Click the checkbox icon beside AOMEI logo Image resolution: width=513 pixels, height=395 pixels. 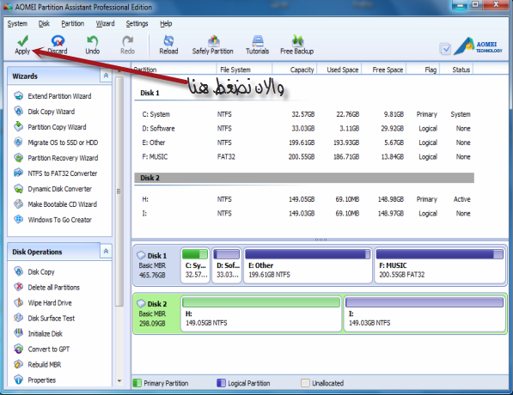click(445, 49)
